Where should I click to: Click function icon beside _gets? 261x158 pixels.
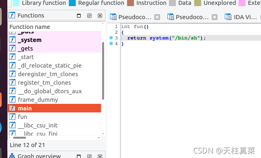click(x=12, y=48)
